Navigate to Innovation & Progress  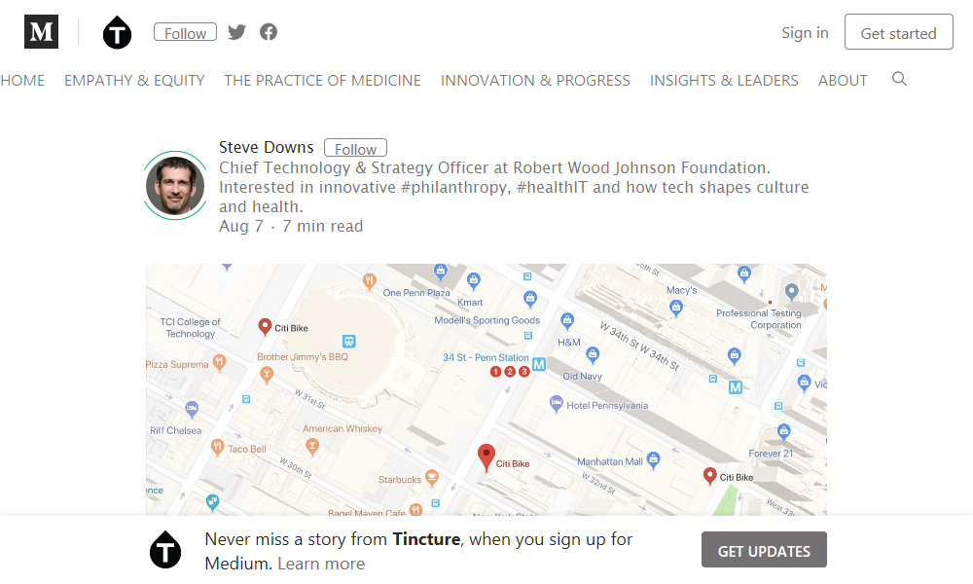(535, 81)
